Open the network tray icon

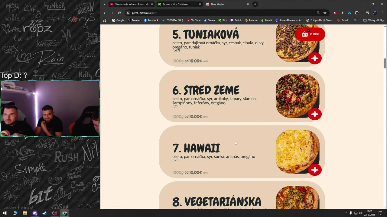[356, 213]
